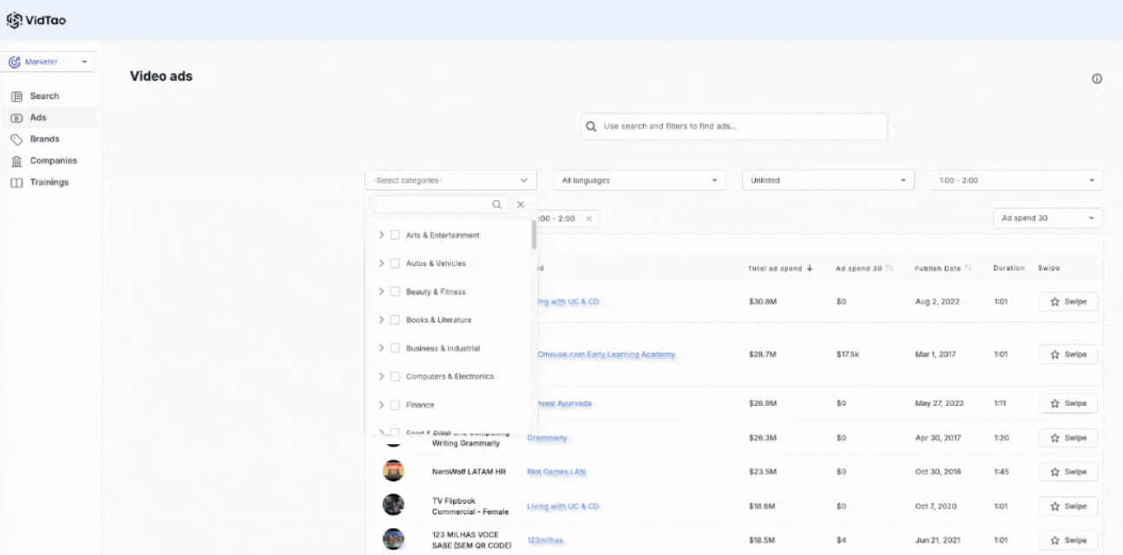Close the category dropdown with X icon
Viewport: 1123px width, 555px height.
pos(521,205)
